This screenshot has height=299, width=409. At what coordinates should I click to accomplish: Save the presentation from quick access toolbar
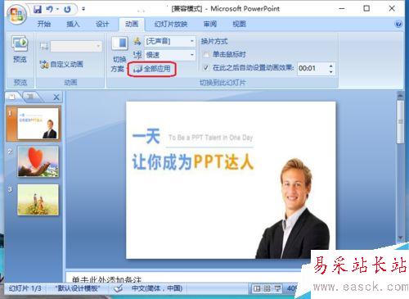pyautogui.click(x=38, y=9)
